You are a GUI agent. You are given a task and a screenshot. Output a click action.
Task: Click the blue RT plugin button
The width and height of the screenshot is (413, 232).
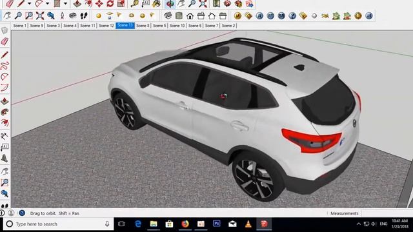tap(270, 15)
